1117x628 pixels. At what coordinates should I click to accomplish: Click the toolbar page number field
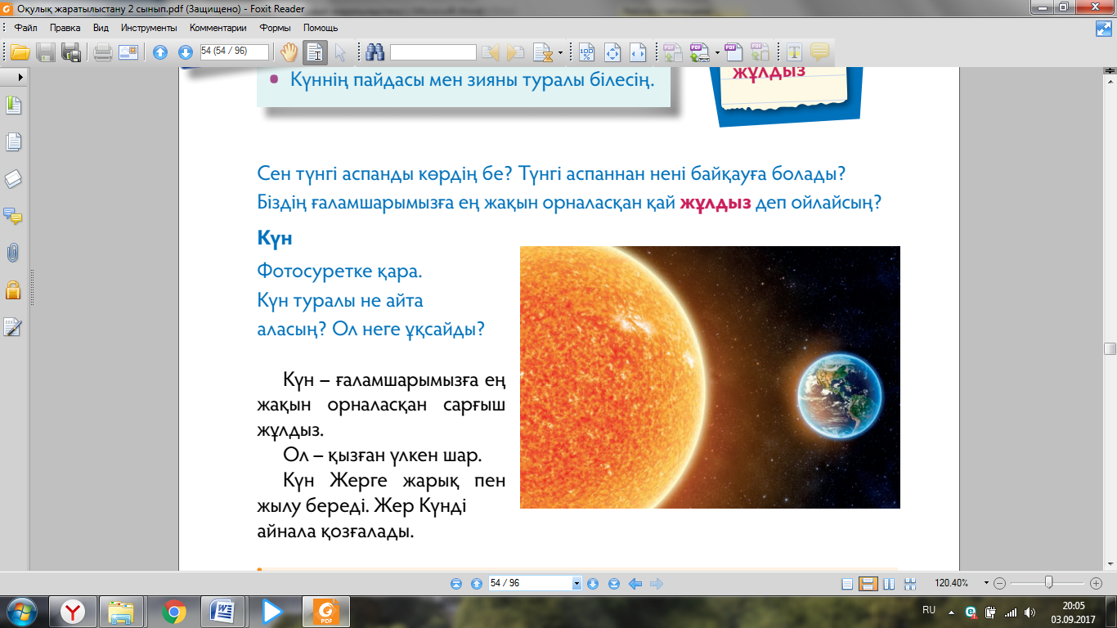[235, 52]
